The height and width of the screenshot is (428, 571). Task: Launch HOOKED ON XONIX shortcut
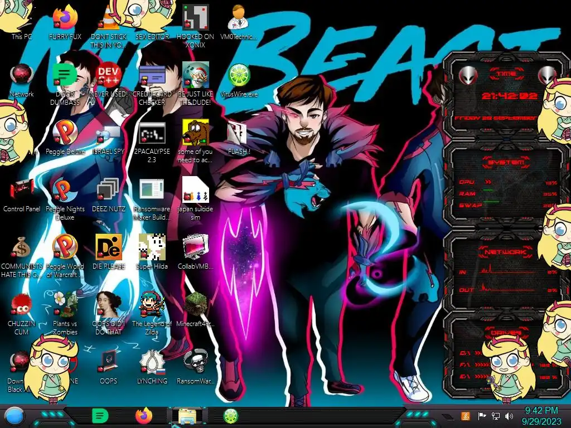[x=196, y=26]
